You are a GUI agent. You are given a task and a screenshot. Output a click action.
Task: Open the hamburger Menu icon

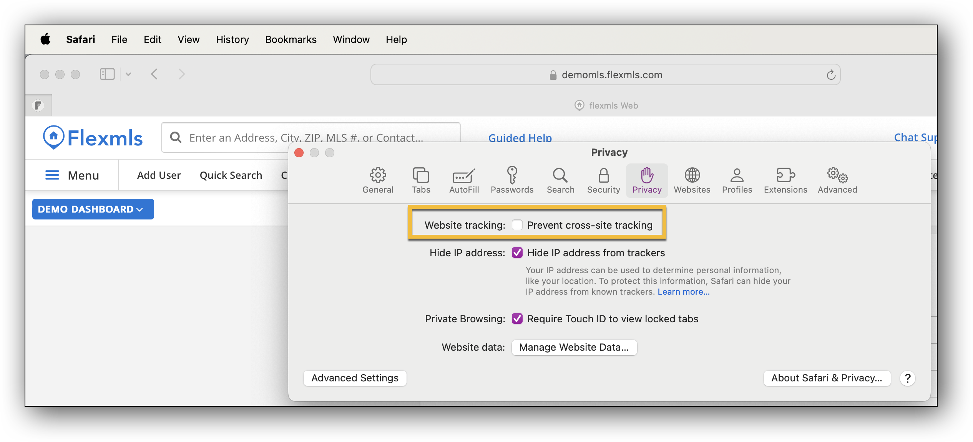click(52, 175)
